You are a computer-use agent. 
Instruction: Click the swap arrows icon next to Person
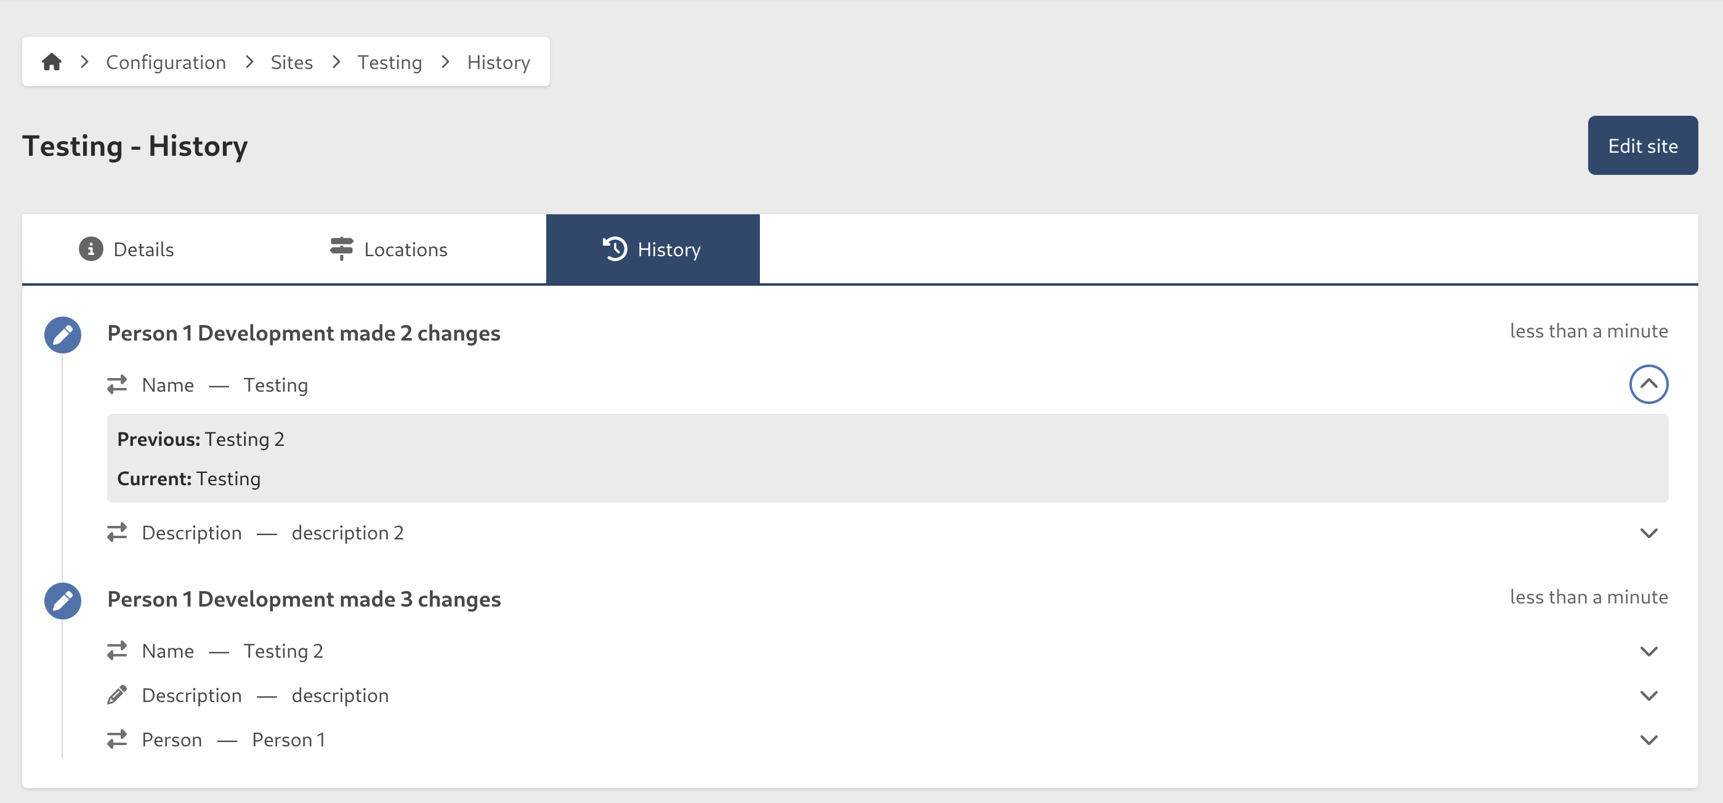(117, 739)
